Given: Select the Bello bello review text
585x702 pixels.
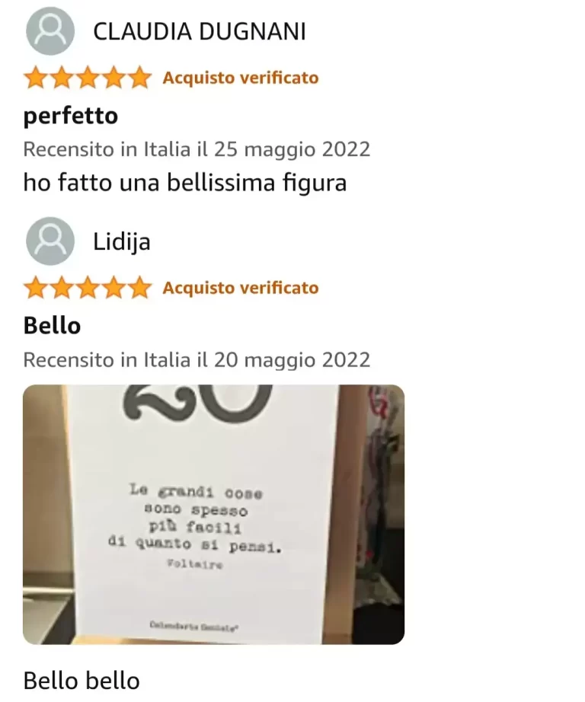Looking at the screenshot, I should coord(82,681).
